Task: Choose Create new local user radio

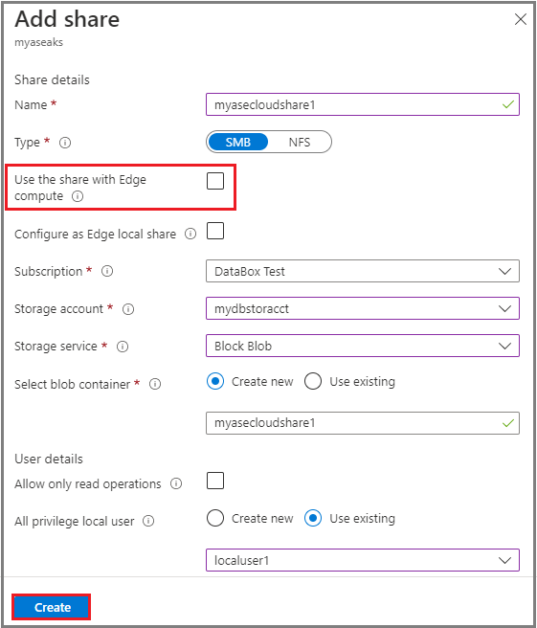Action: (x=215, y=518)
